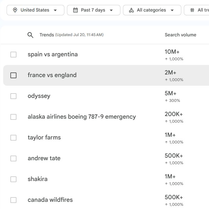Click the Trends column header label
The image size is (209, 209).
tap(47, 35)
